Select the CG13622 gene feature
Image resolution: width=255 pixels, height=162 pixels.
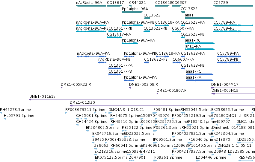point(147,18)
